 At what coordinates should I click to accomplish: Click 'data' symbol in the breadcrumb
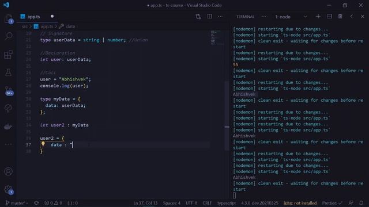coord(70,26)
